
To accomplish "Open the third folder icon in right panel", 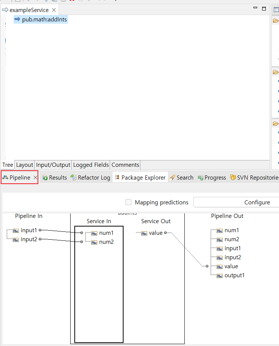I will pos(276,123).
